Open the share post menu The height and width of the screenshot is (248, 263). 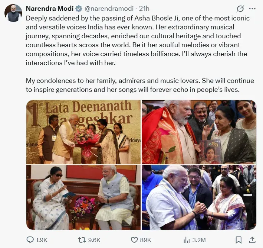click(252, 239)
